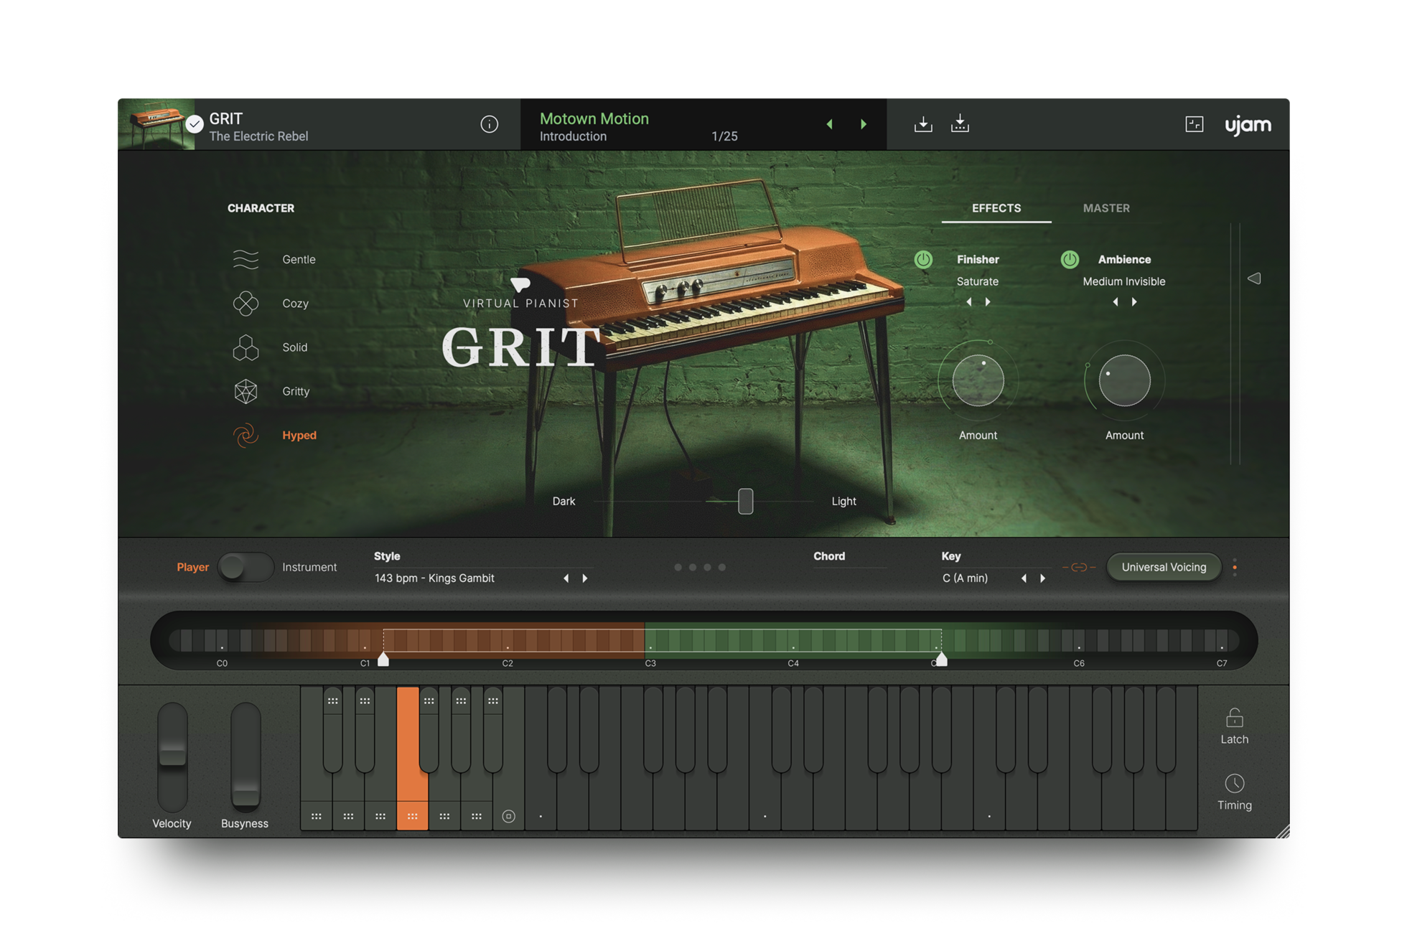Image resolution: width=1407 pixels, height=938 pixels.
Task: Switch to the MASTER tab
Action: (x=1105, y=208)
